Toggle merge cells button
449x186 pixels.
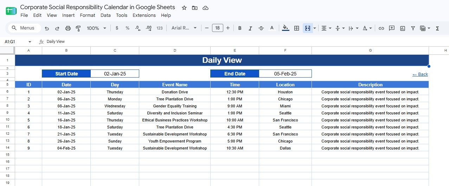point(307,28)
